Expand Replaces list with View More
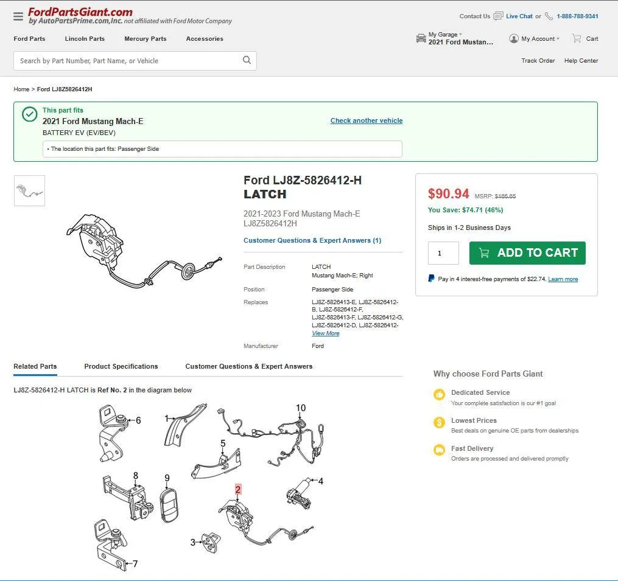 326,333
